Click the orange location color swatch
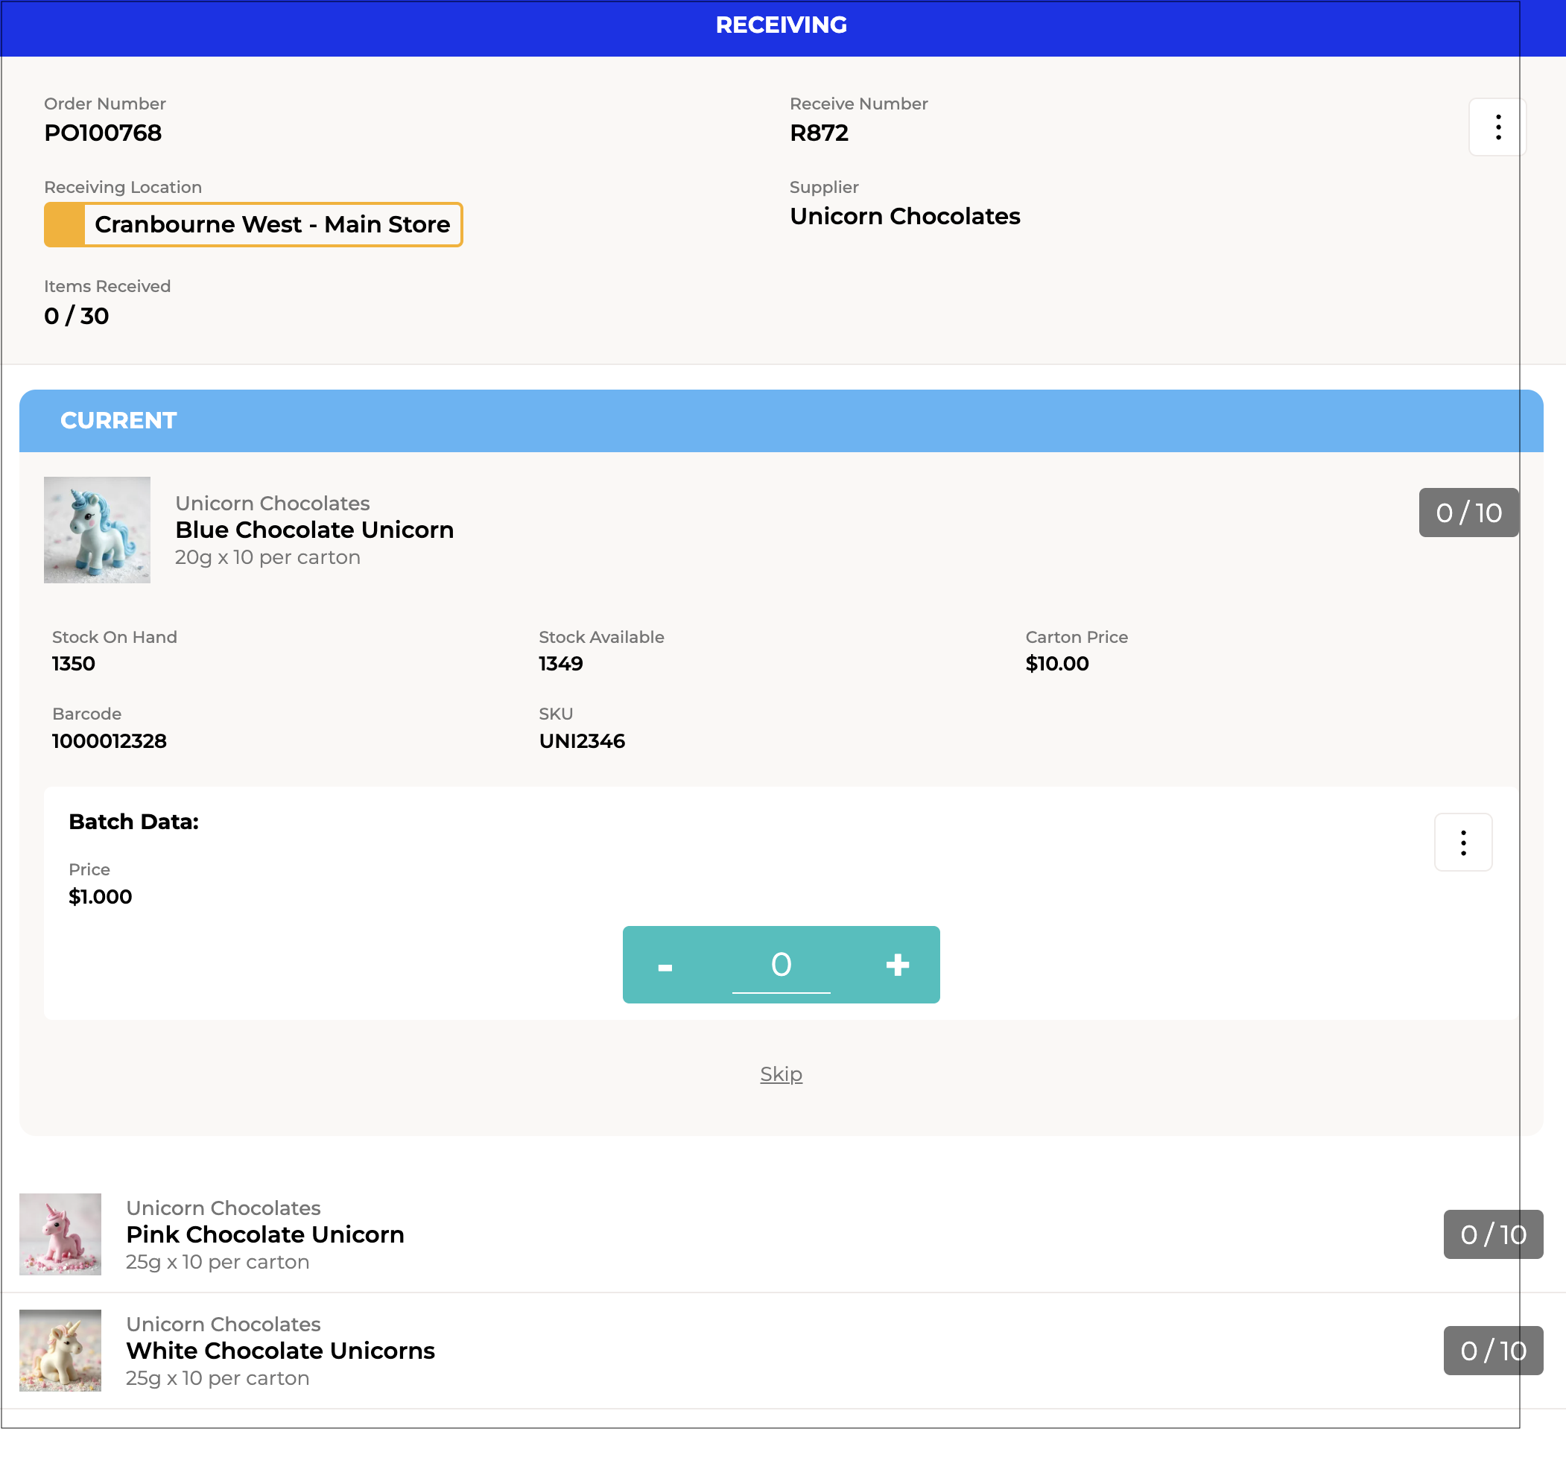This screenshot has height=1478, width=1566. [x=65, y=224]
